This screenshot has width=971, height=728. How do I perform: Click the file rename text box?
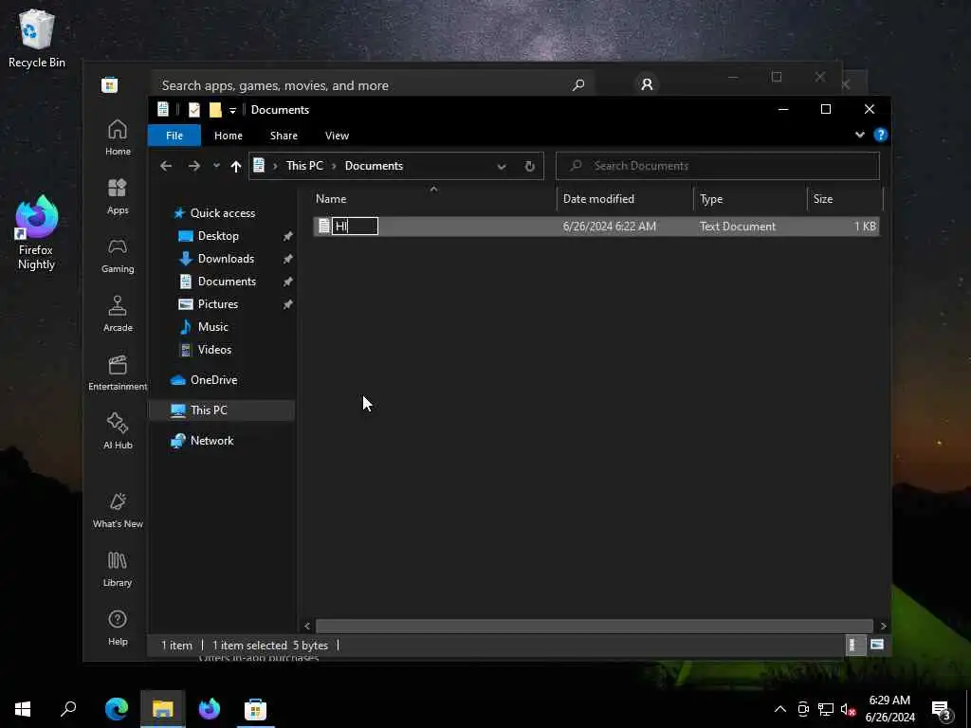click(x=355, y=226)
